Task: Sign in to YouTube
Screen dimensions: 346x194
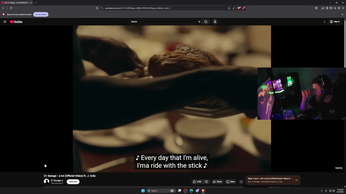Action: coord(335,22)
